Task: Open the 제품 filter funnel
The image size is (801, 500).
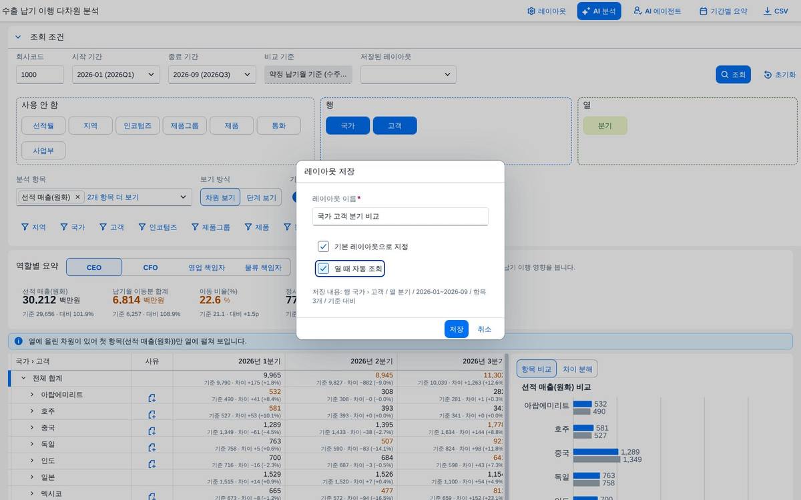Action: tap(257, 227)
